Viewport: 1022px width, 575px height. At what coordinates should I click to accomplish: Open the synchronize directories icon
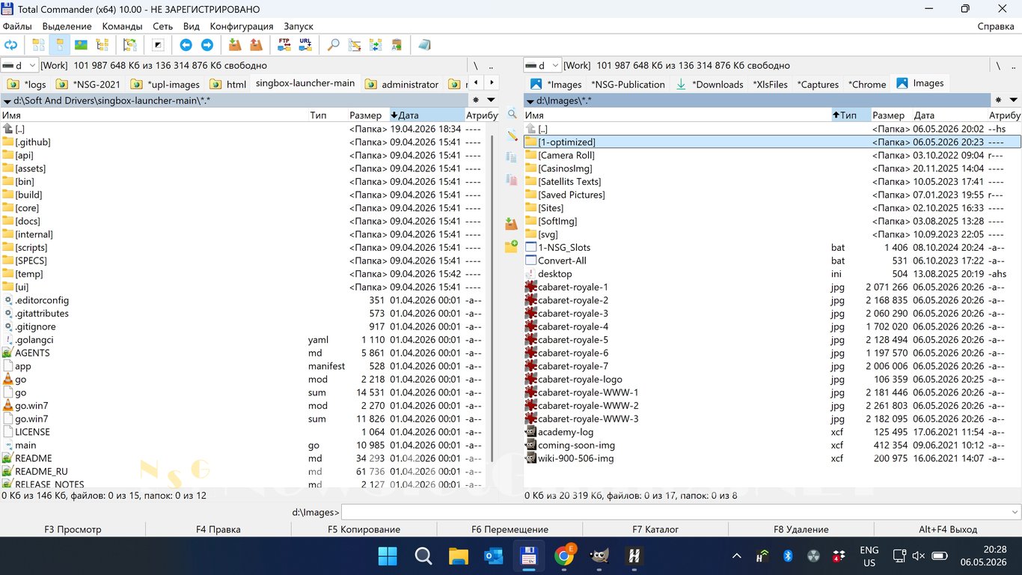[376, 45]
